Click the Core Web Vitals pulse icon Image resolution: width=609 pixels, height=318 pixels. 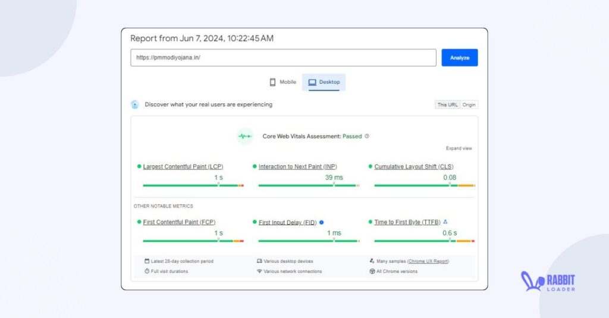[x=245, y=136]
